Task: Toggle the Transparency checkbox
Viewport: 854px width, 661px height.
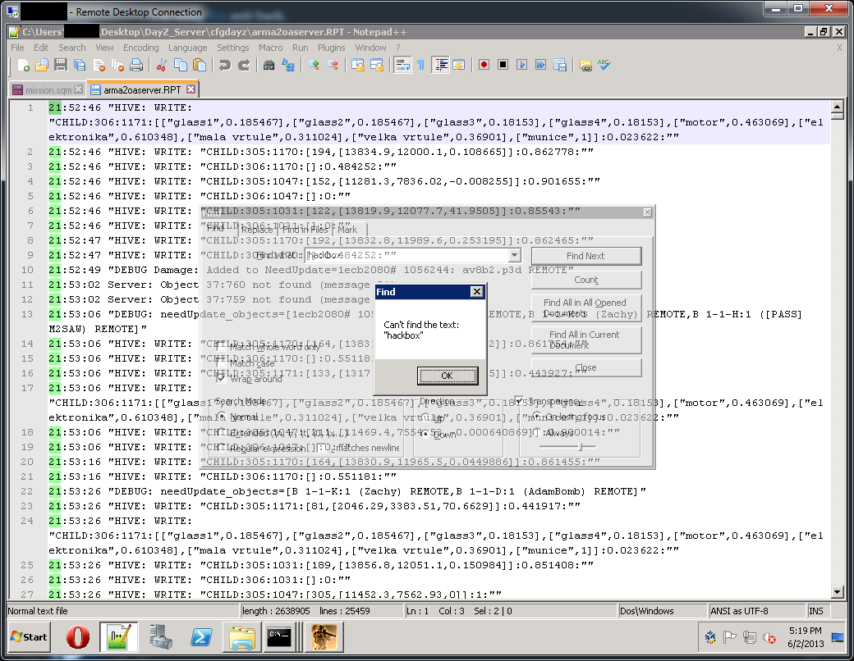Action: (x=518, y=401)
